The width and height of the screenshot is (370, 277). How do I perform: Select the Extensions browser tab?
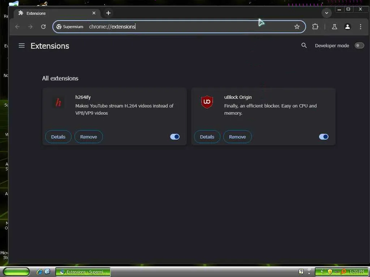point(57,13)
